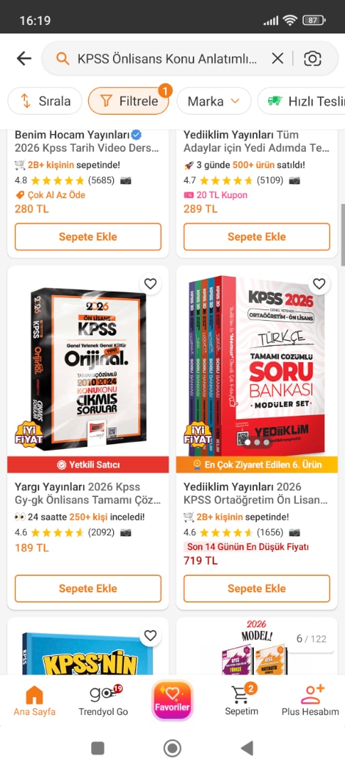345x770 pixels.
Task: Add 189 TL Yargı book to cart
Action: (88, 588)
